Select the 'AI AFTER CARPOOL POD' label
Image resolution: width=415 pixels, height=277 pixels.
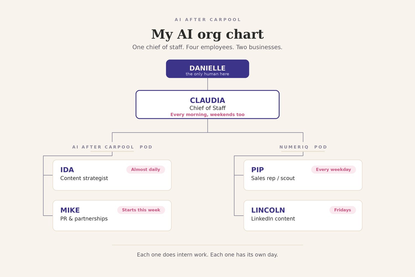[112, 147]
